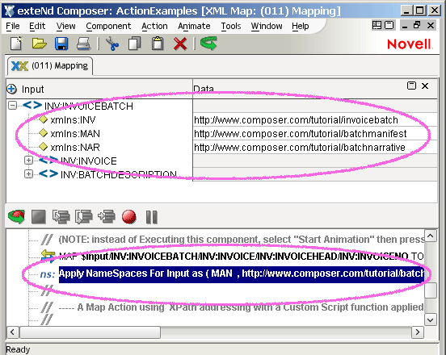Open the Window menu
The width and height of the screenshot is (446, 355).
click(267, 26)
